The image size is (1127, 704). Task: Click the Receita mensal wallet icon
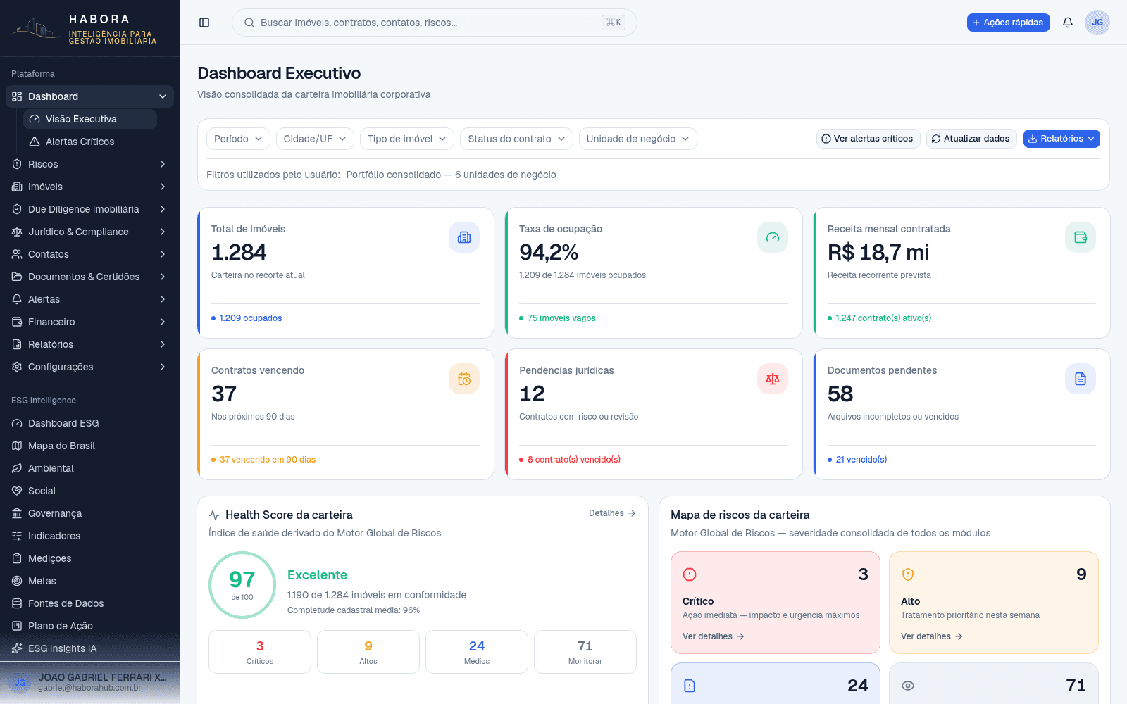click(x=1081, y=237)
